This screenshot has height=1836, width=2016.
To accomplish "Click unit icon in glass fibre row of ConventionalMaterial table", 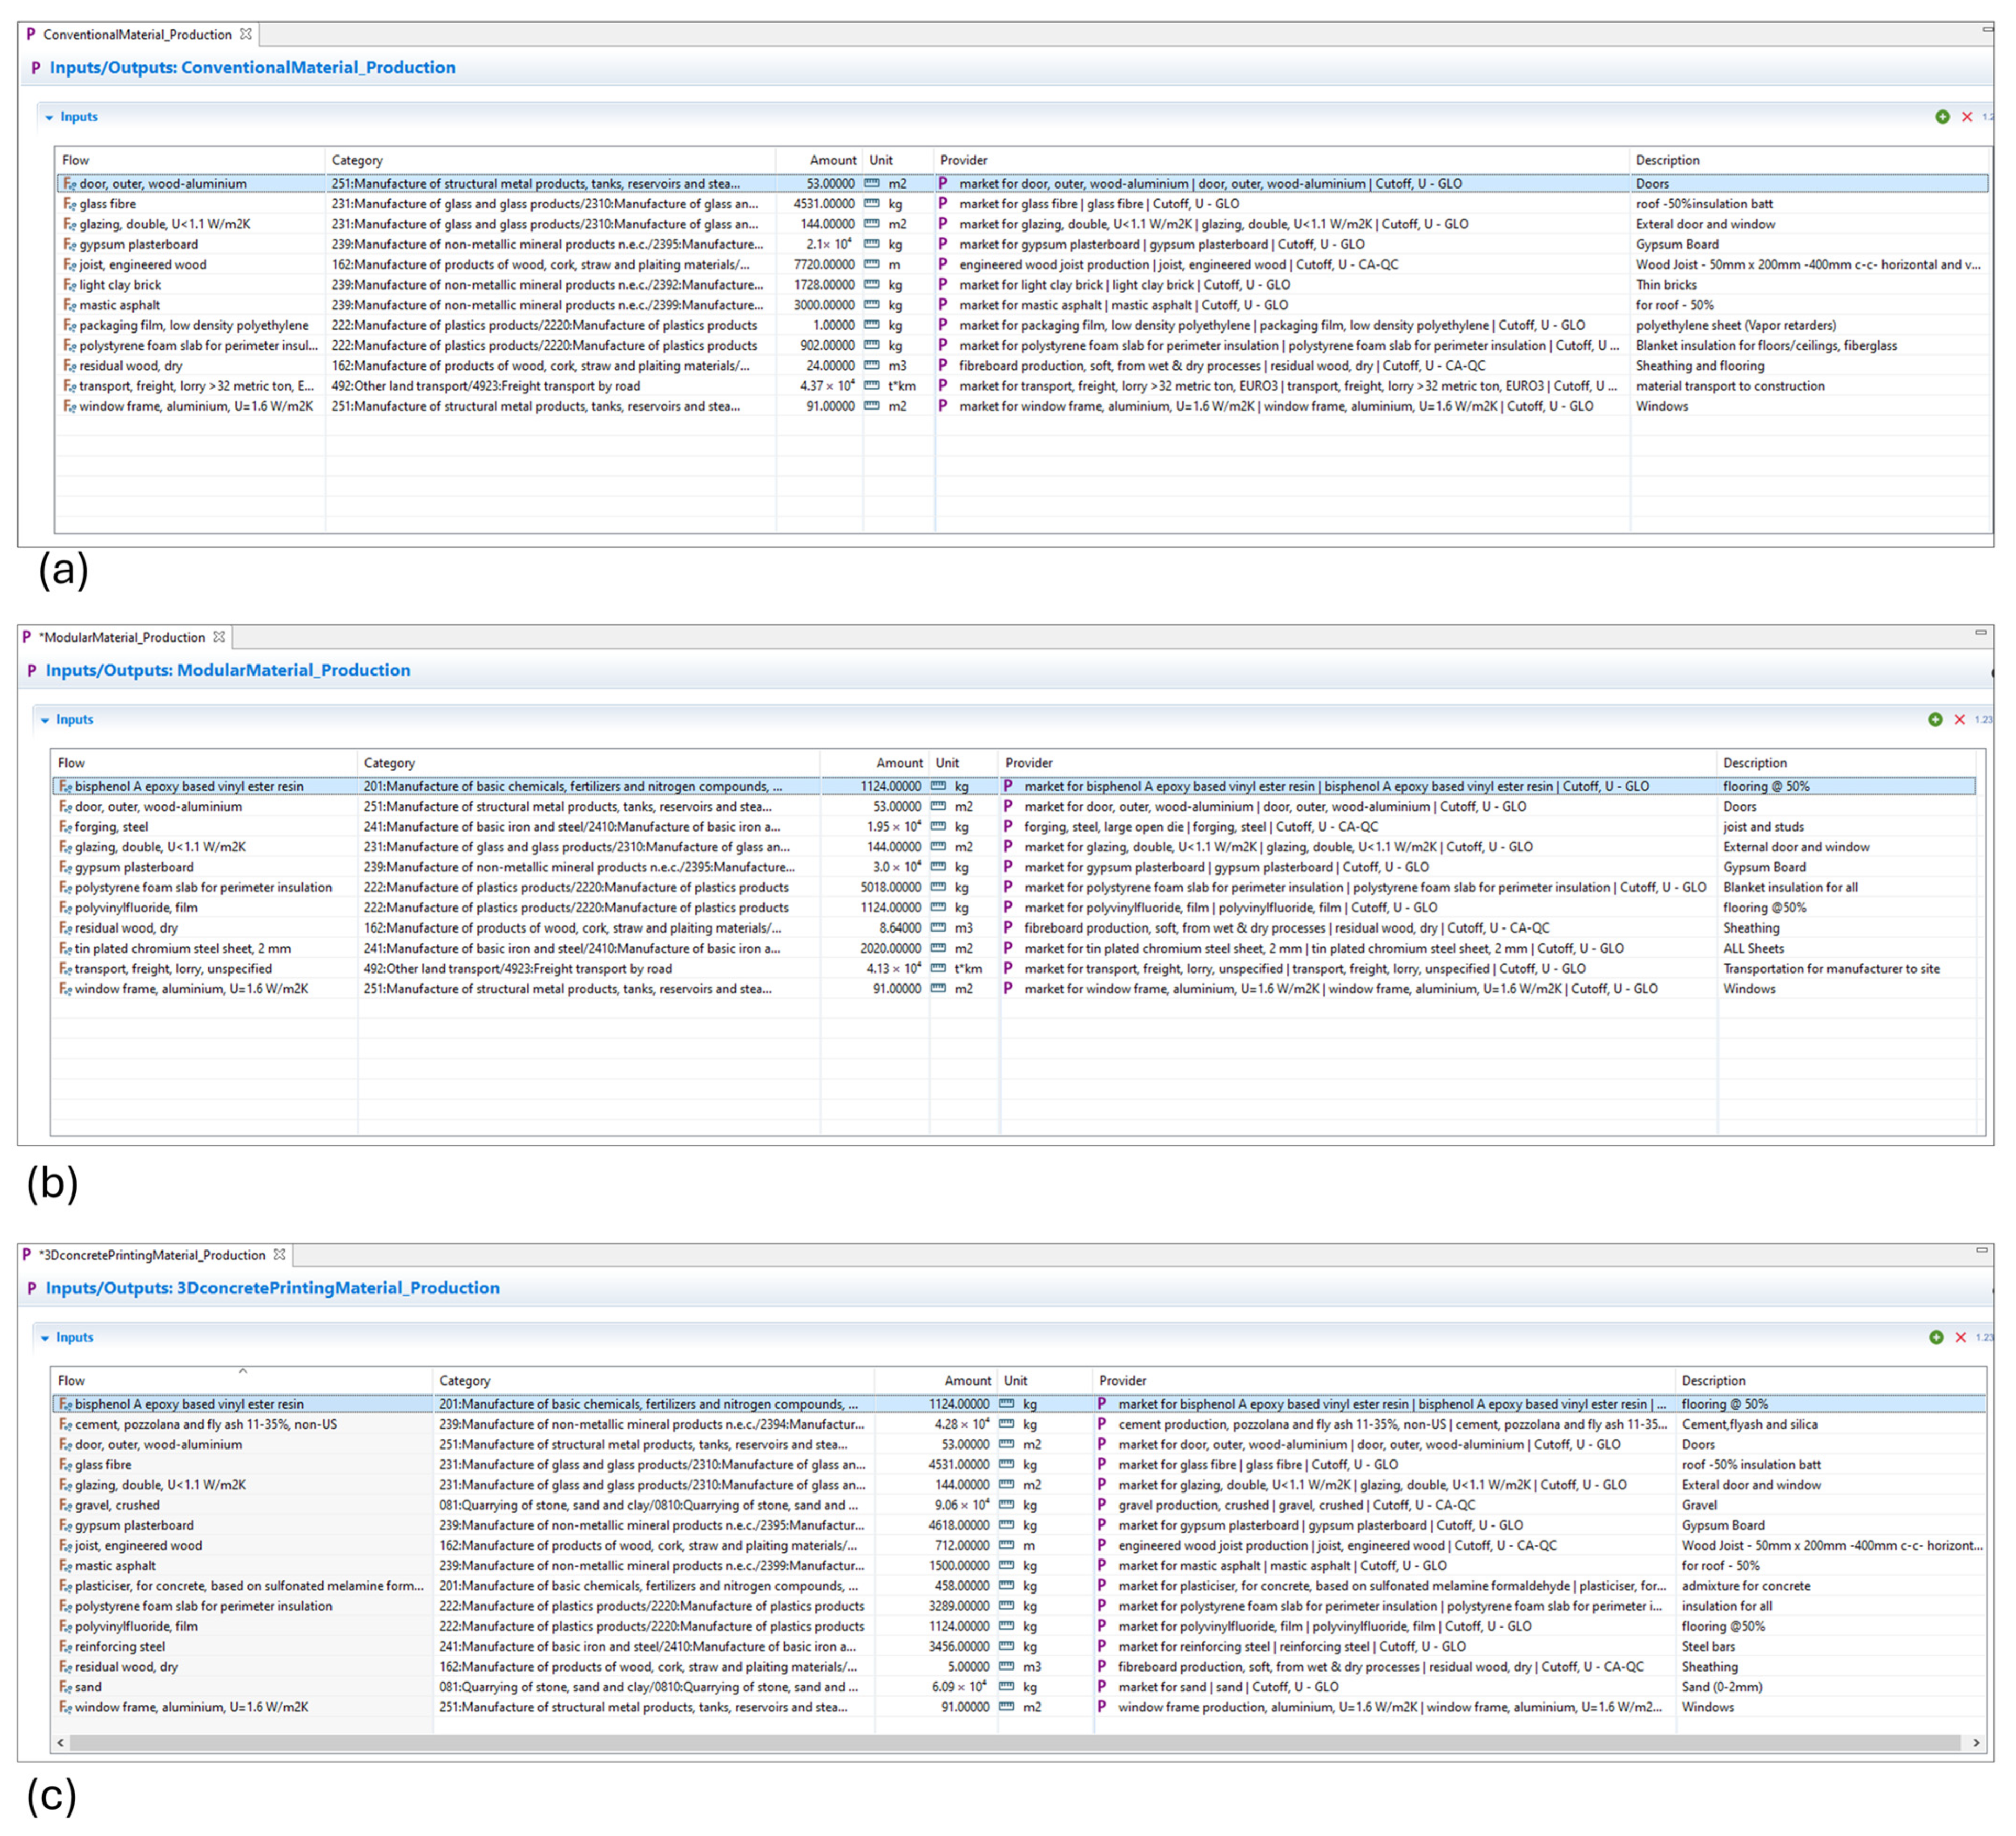I will (x=872, y=204).
